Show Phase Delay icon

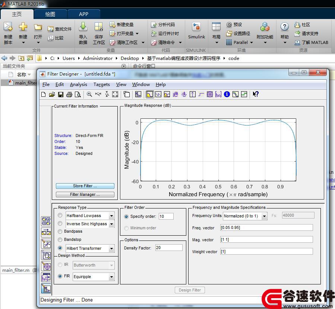pyautogui.click(x=184, y=94)
